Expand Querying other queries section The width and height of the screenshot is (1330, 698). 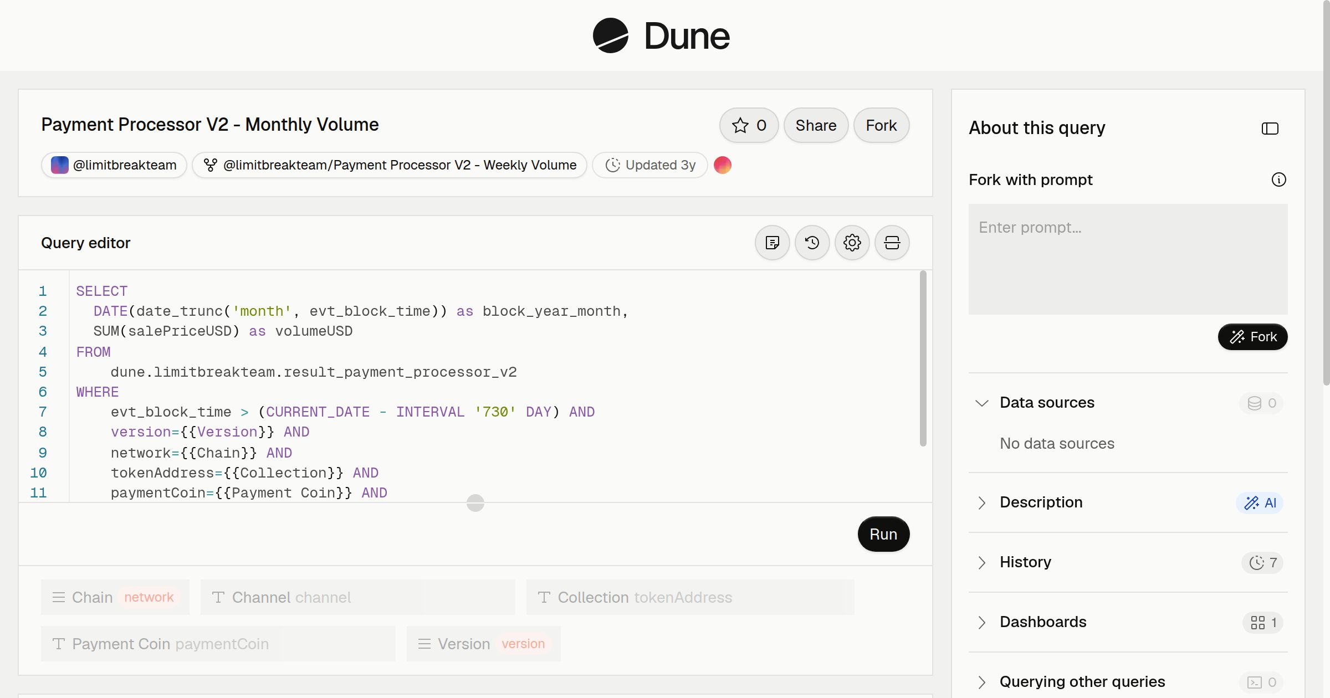(981, 682)
